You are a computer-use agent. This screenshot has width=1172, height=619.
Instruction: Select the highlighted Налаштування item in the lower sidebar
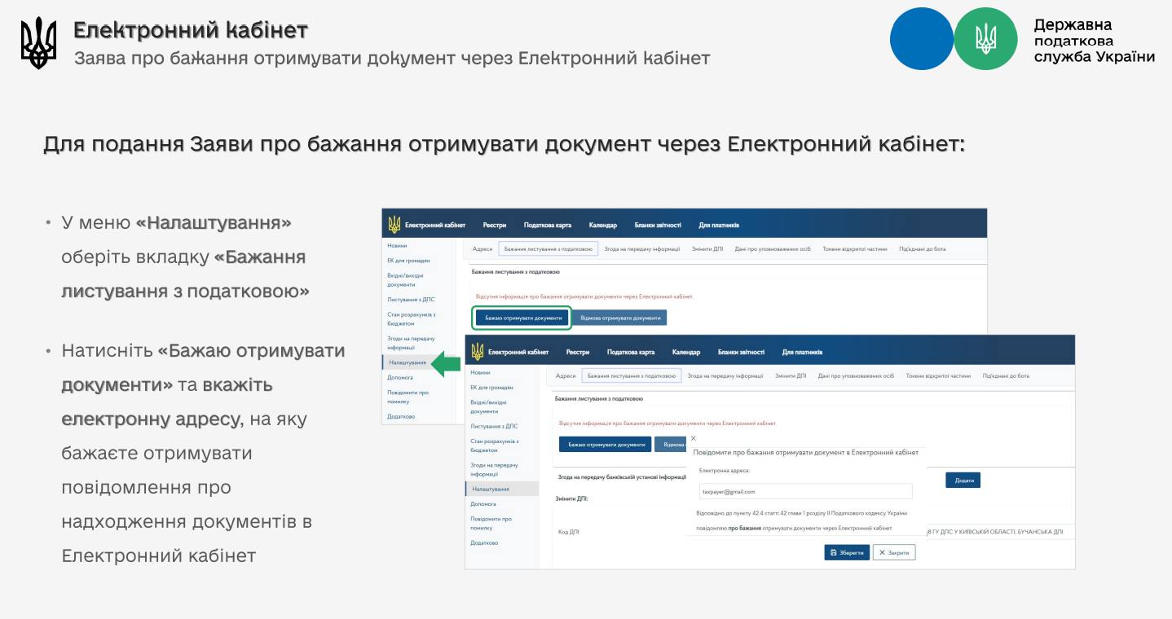point(491,489)
